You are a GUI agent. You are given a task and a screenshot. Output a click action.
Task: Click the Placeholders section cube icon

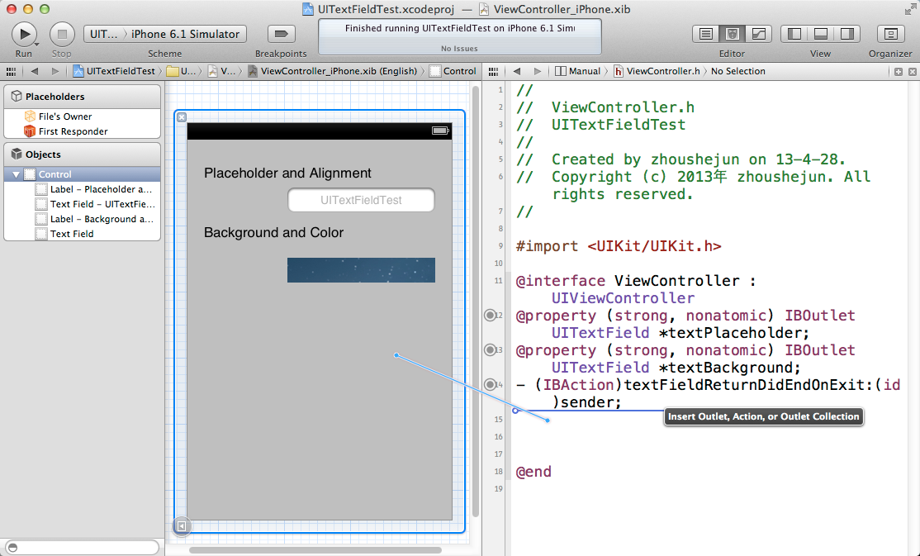tap(17, 97)
